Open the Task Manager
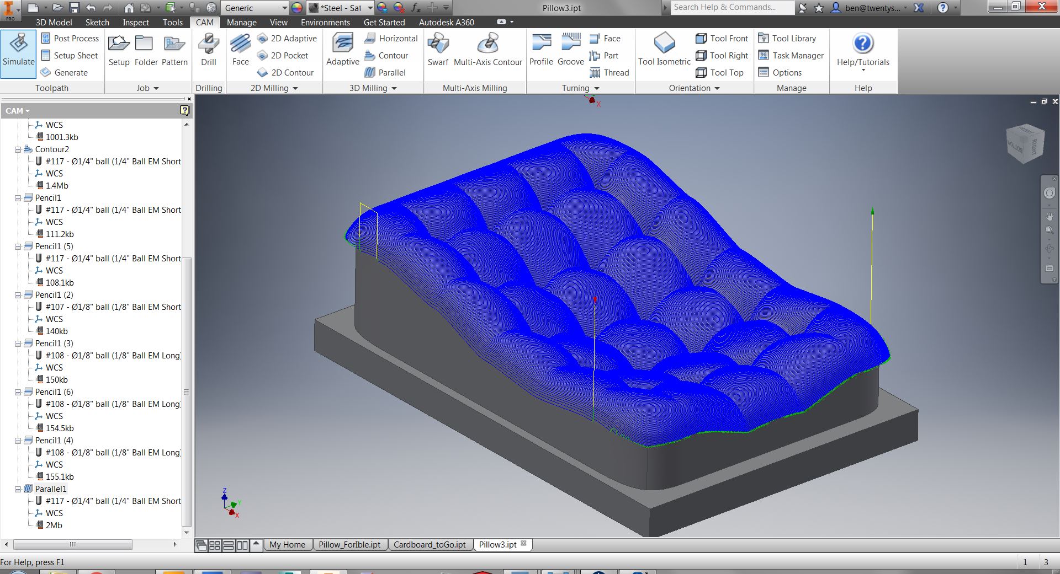Viewport: 1060px width, 574px height. click(791, 56)
